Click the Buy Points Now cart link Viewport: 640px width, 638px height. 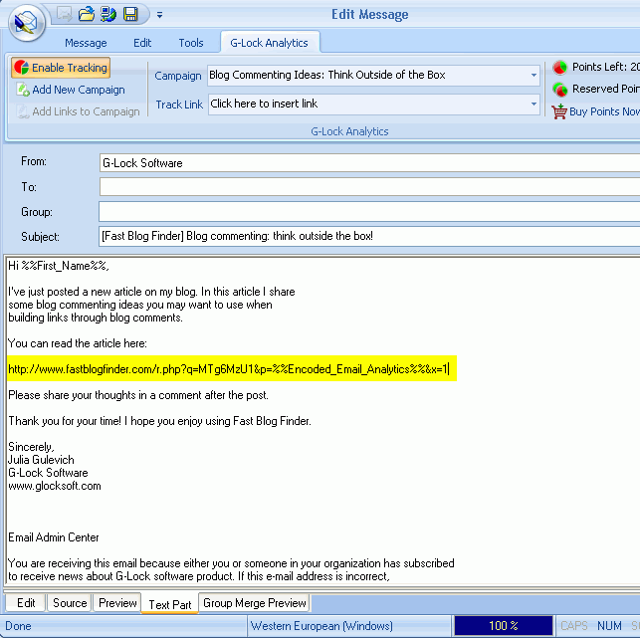(596, 111)
